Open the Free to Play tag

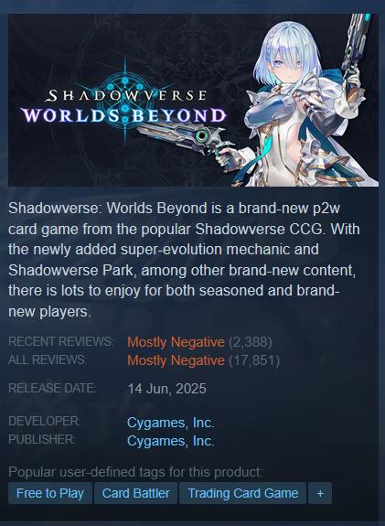click(x=50, y=493)
